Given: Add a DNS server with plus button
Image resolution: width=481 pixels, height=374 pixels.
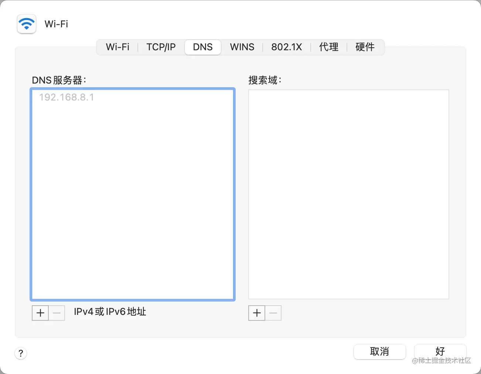Looking at the screenshot, I should (40, 313).
